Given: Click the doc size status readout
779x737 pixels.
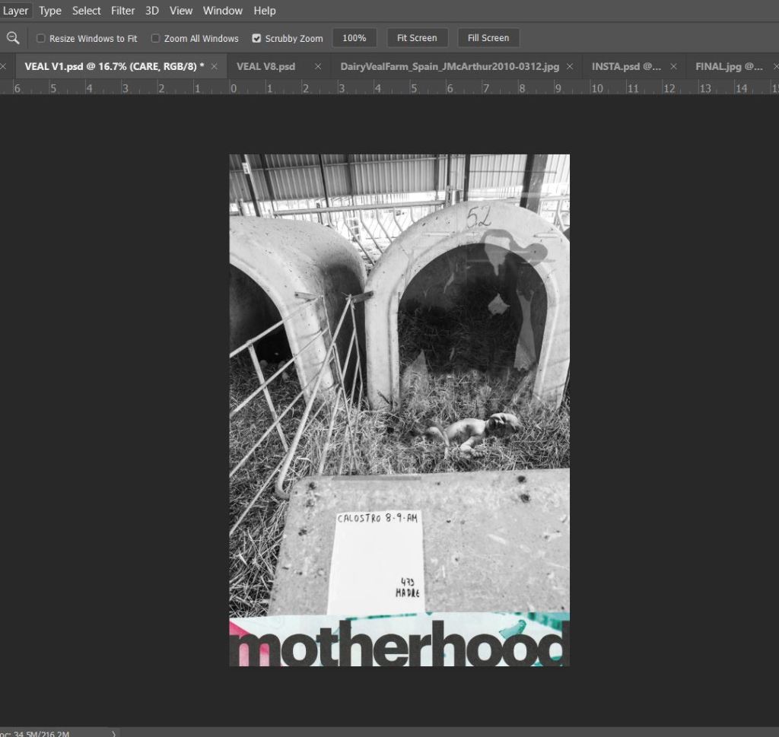Looking at the screenshot, I should 38,733.
